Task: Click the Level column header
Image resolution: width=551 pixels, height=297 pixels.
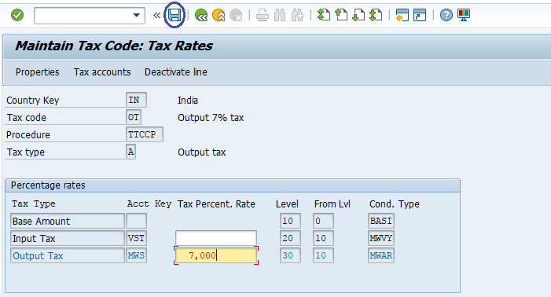Action: tap(287, 204)
